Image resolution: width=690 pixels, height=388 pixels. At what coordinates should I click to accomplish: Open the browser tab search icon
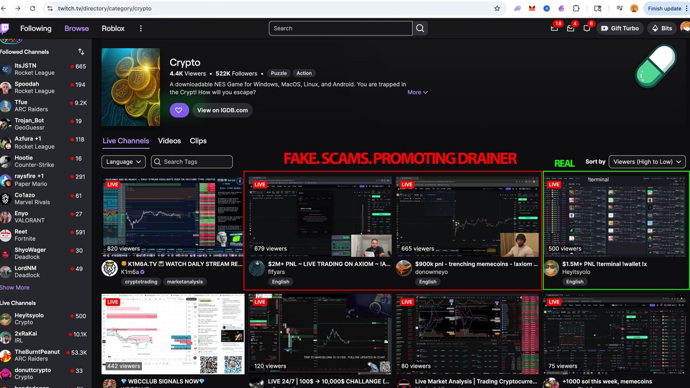pyautogui.click(x=598, y=9)
